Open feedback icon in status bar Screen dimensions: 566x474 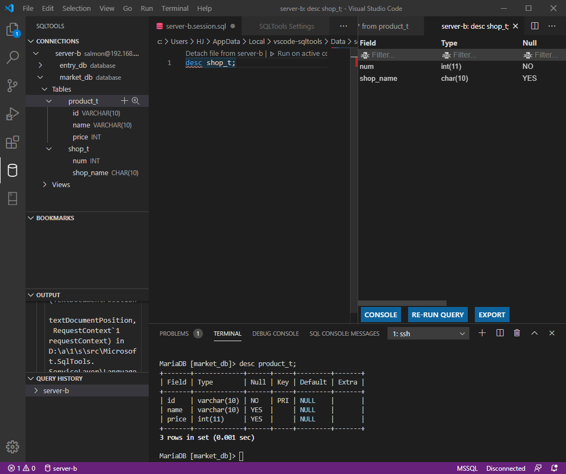pos(538,468)
